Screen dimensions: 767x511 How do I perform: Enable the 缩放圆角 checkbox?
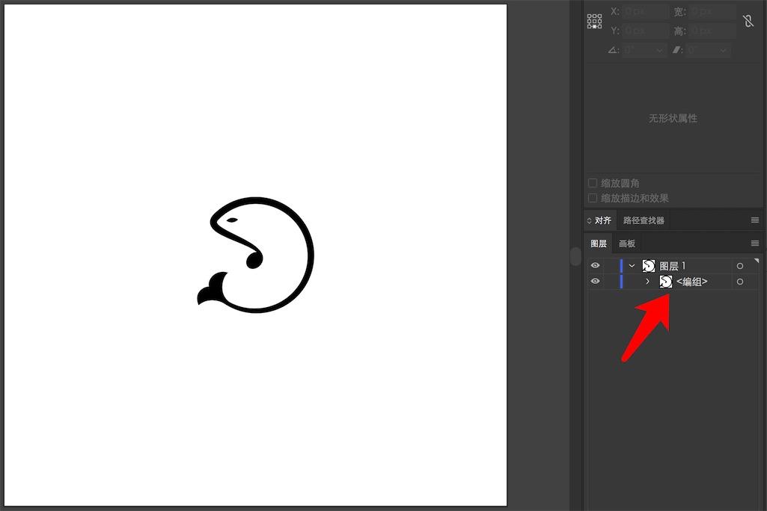[x=593, y=183]
